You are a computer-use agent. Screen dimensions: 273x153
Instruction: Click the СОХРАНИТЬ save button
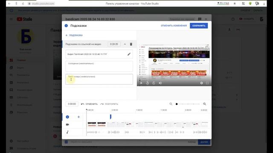coord(199,25)
